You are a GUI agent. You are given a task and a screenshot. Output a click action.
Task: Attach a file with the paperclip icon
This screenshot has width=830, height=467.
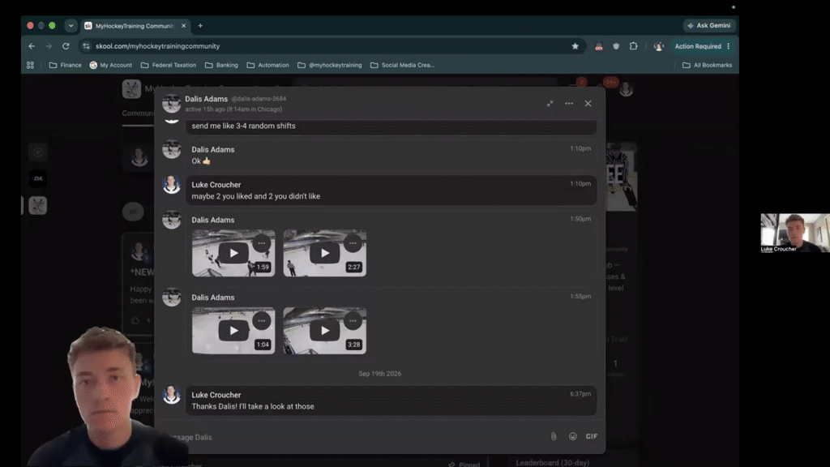tap(554, 436)
